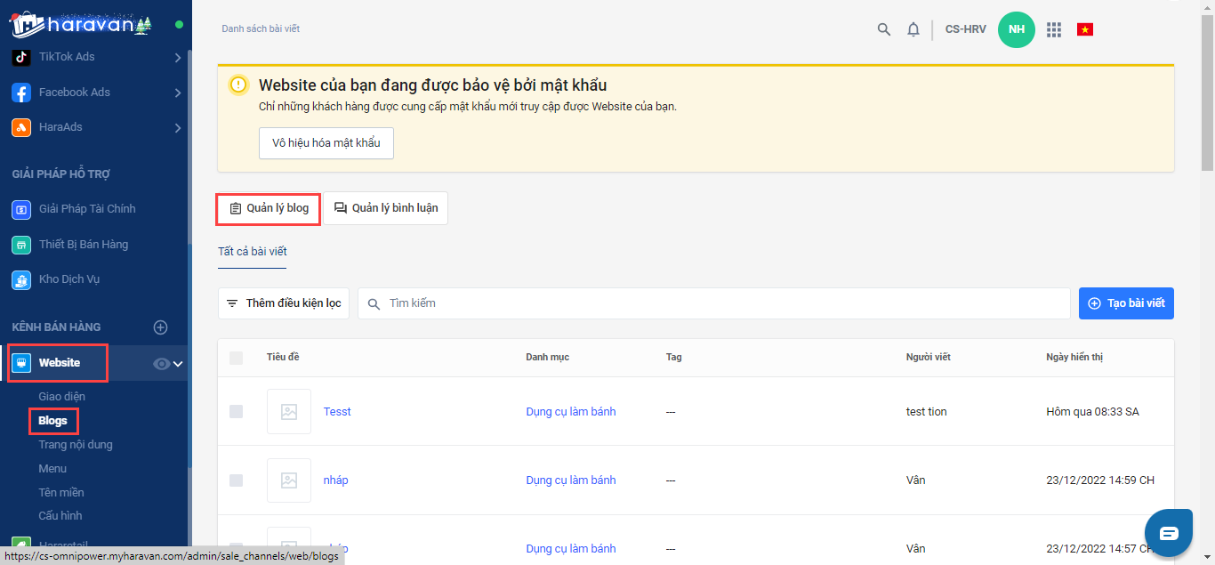Open the apps grid icon
Image resolution: width=1215 pixels, height=565 pixels.
(1054, 29)
